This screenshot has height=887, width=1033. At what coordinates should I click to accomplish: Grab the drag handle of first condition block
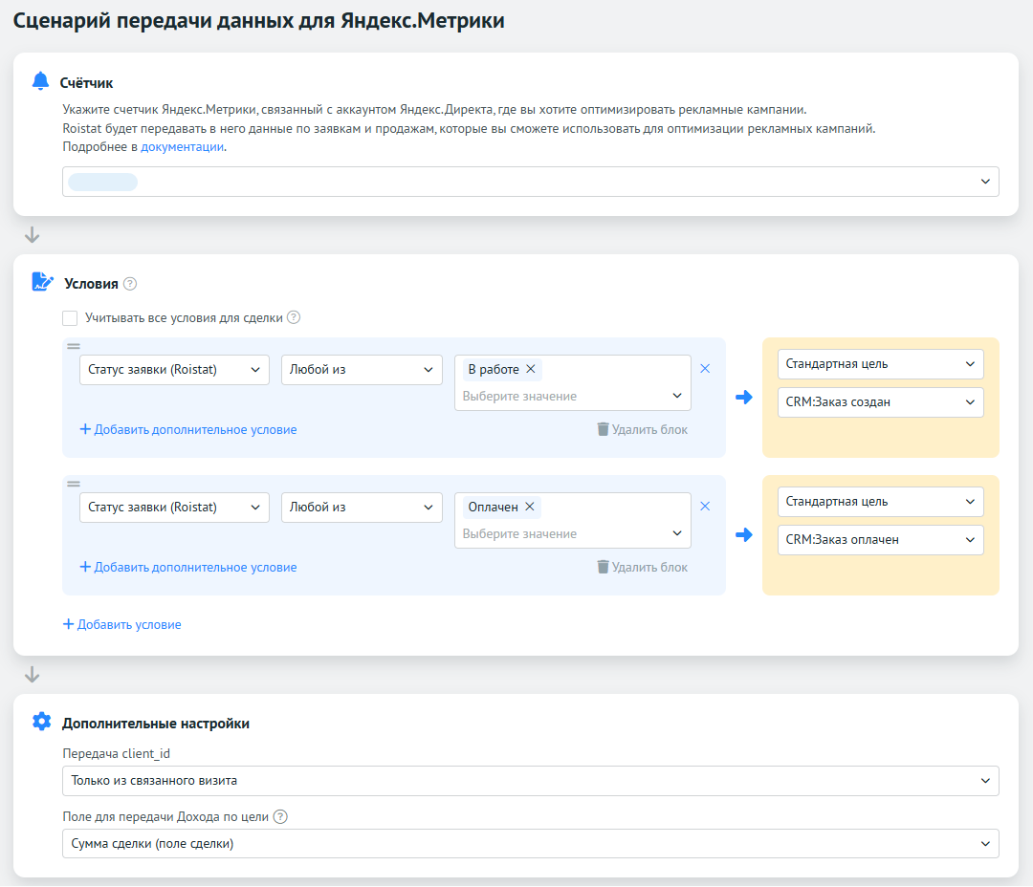[74, 346]
